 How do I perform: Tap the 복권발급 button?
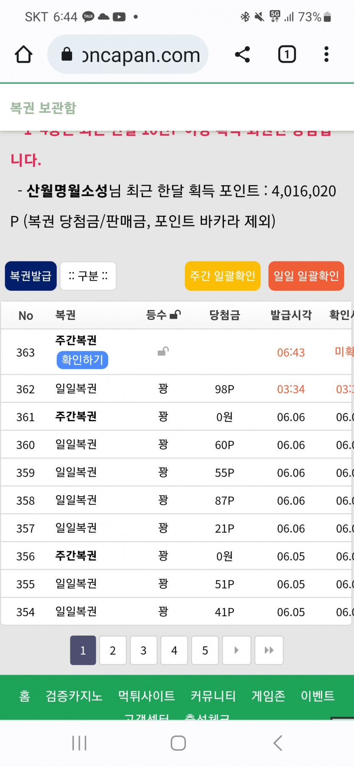tap(31, 276)
